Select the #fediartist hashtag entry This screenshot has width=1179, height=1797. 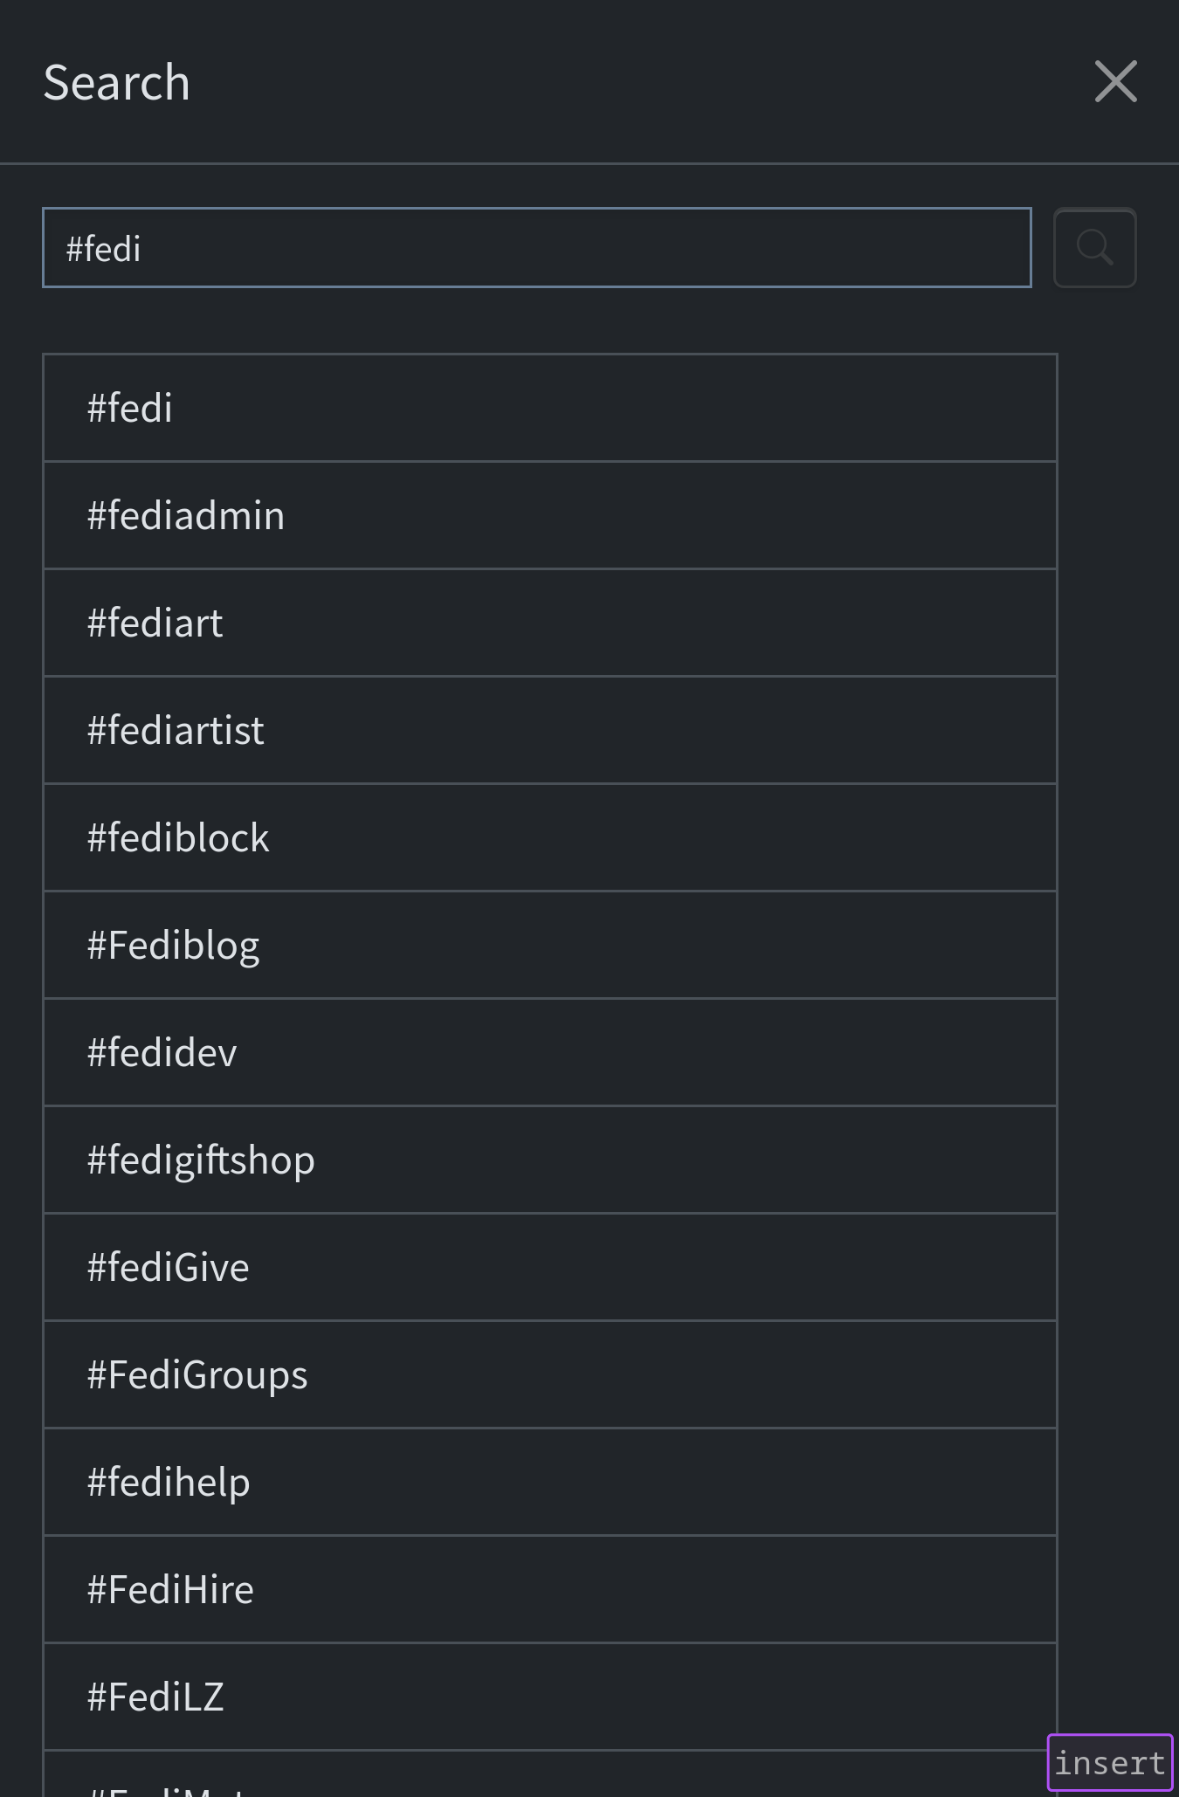click(x=550, y=730)
